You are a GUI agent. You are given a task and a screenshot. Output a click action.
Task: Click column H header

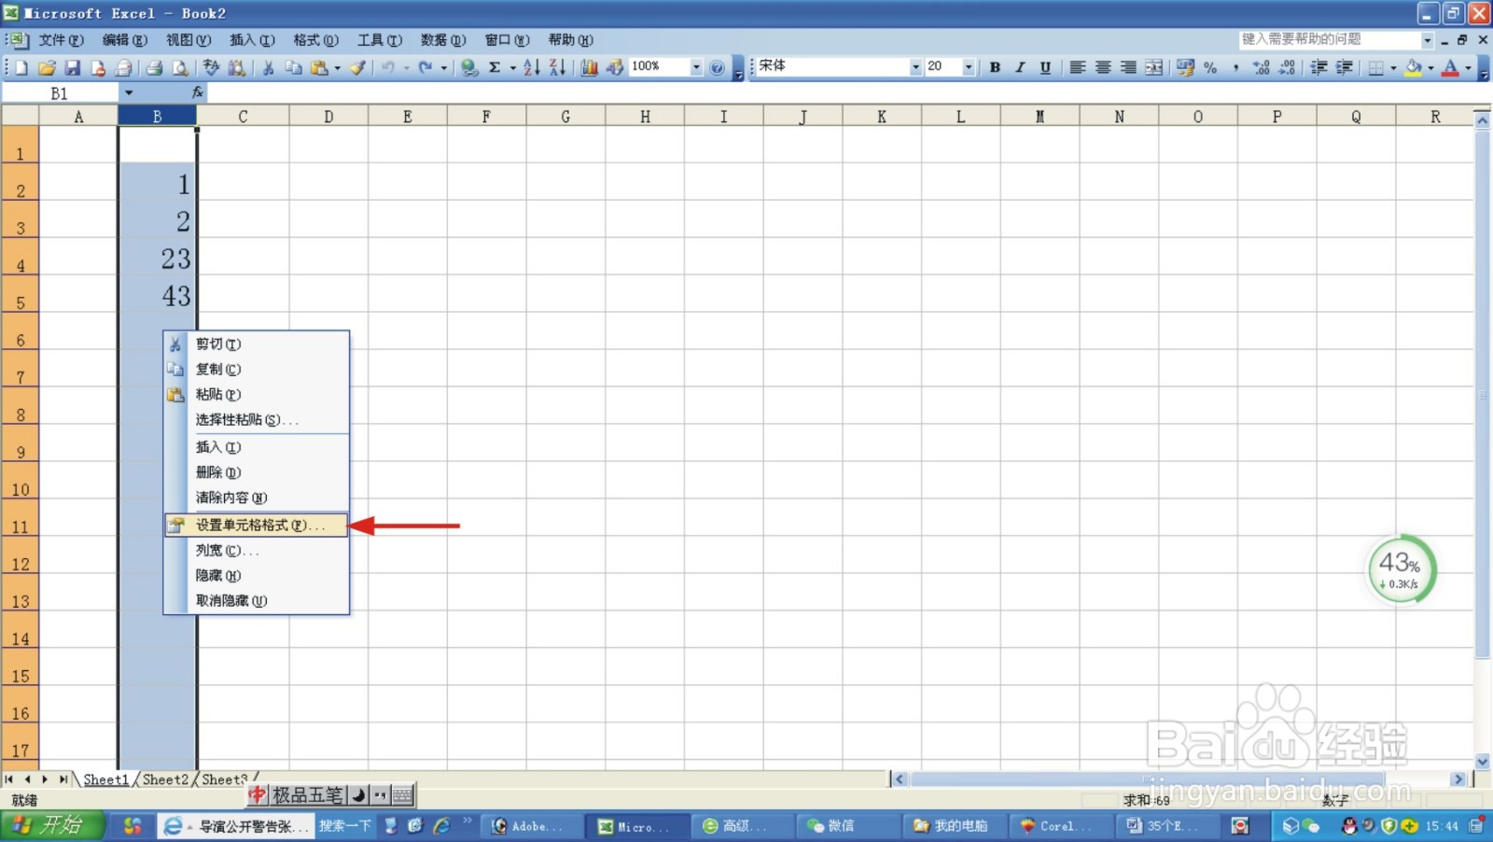pos(645,117)
